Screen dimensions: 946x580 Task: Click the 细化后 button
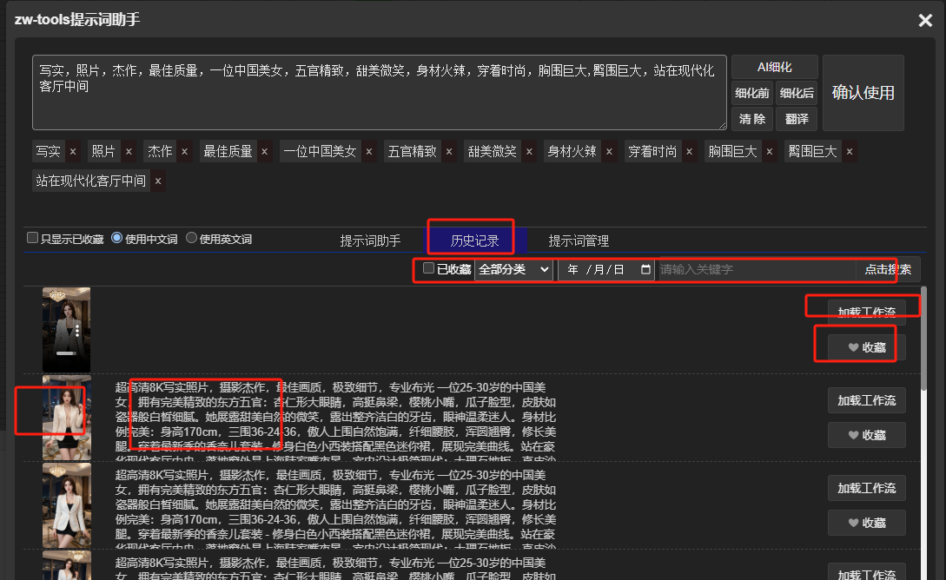[x=797, y=93]
